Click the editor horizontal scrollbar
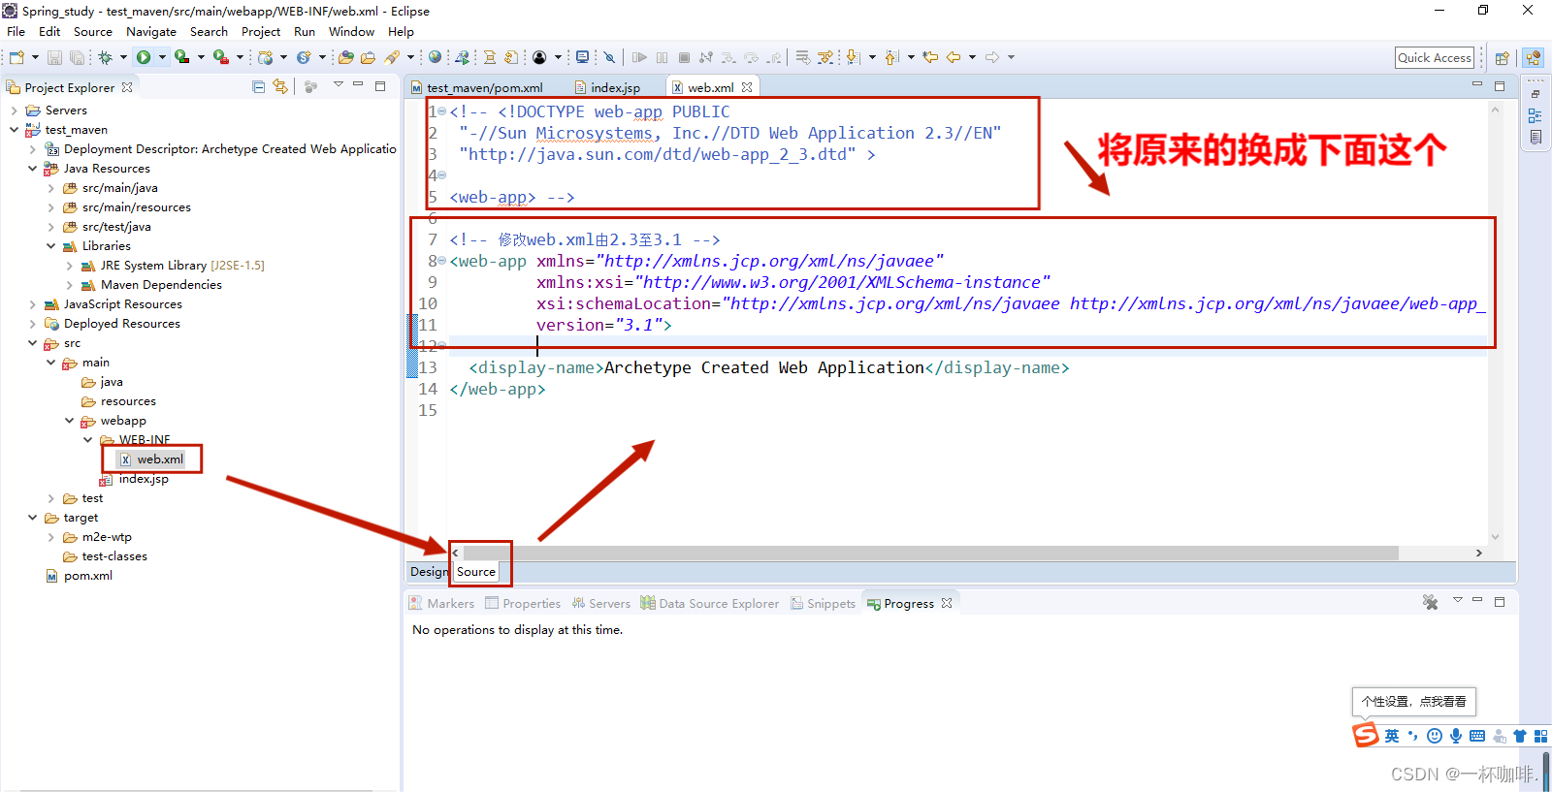Viewport: 1552px width, 792px height. [929, 553]
